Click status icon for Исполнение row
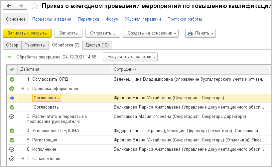The image size is (272, 167). coord(12,149)
